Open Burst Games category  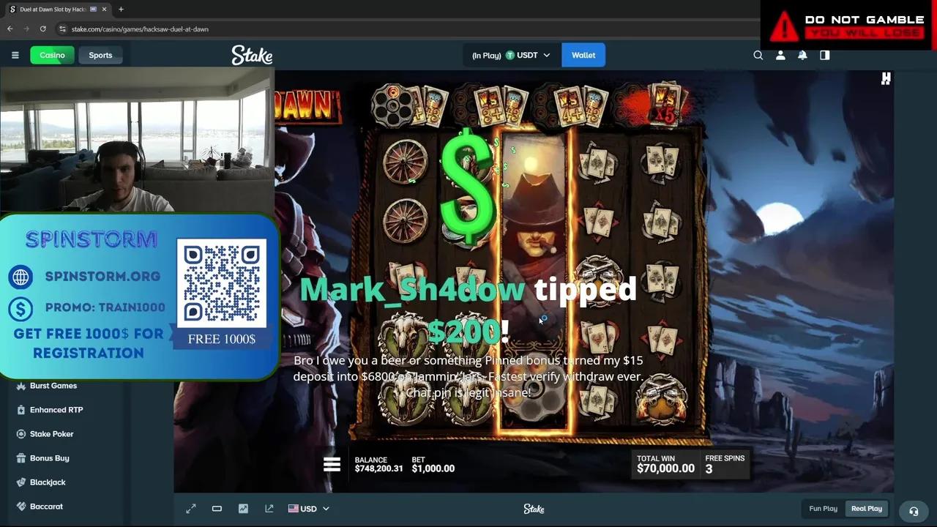coord(53,386)
